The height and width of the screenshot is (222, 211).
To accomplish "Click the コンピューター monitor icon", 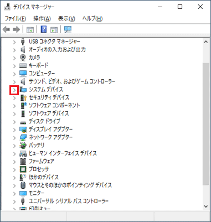I will click(23, 74).
